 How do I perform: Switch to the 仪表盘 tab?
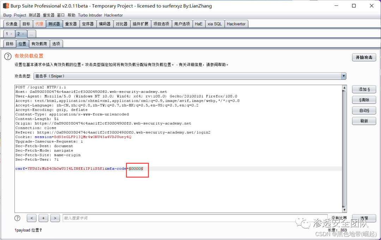(x=12, y=24)
